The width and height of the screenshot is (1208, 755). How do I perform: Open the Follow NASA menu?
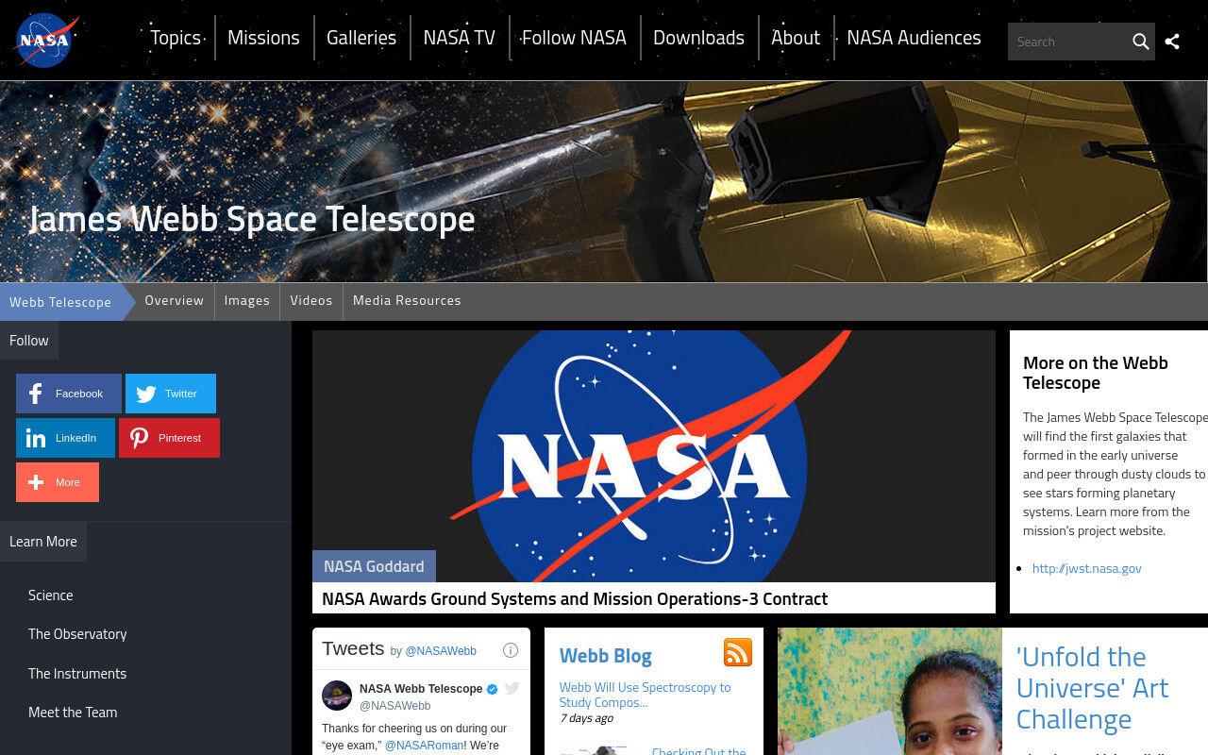pos(574,38)
